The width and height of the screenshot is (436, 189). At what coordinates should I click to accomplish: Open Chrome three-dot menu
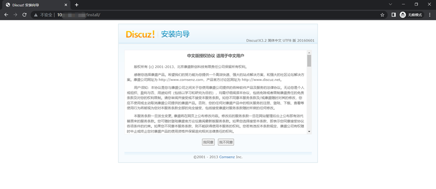point(429,15)
